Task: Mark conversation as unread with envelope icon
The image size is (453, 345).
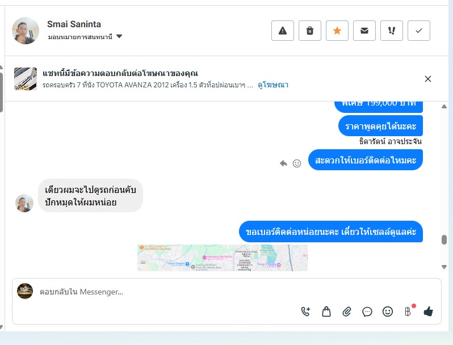Action: point(364,31)
